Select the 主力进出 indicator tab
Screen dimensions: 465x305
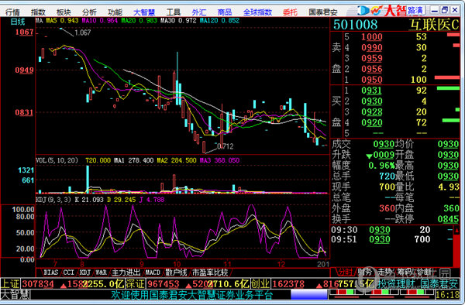pos(126,272)
